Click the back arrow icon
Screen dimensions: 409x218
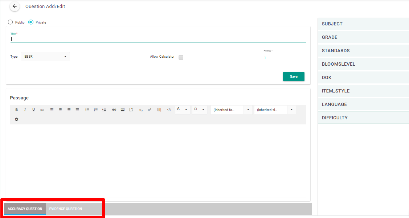pyautogui.click(x=15, y=7)
